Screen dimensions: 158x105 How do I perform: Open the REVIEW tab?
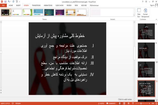click(x=69, y=6)
